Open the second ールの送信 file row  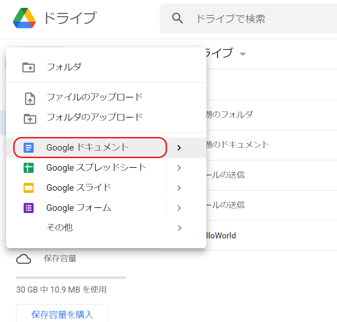272,205
